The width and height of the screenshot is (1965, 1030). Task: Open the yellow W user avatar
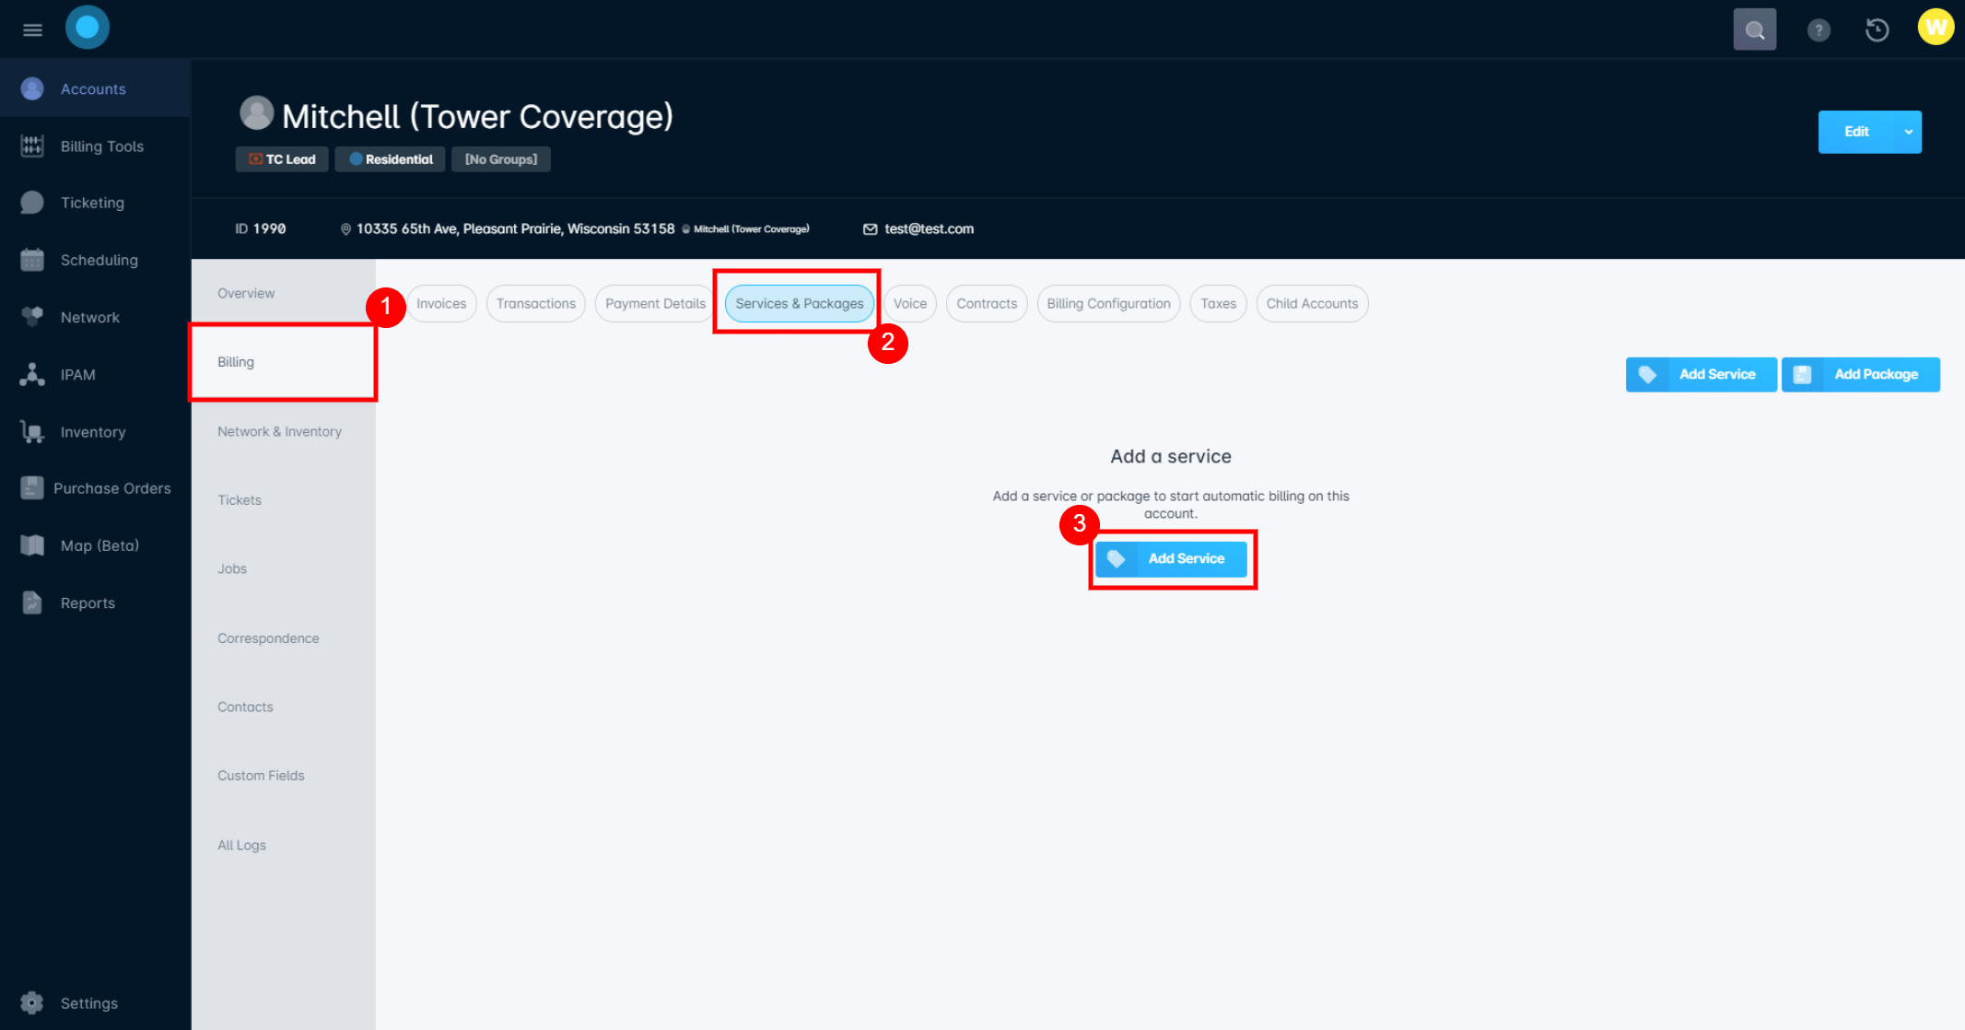coord(1936,27)
